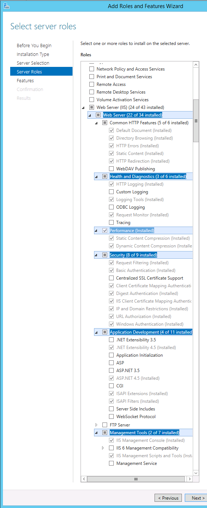Screen dimensions: 207x508
Task: Collapse the Common HTTP Features node
Action: pyautogui.click(x=96, y=123)
